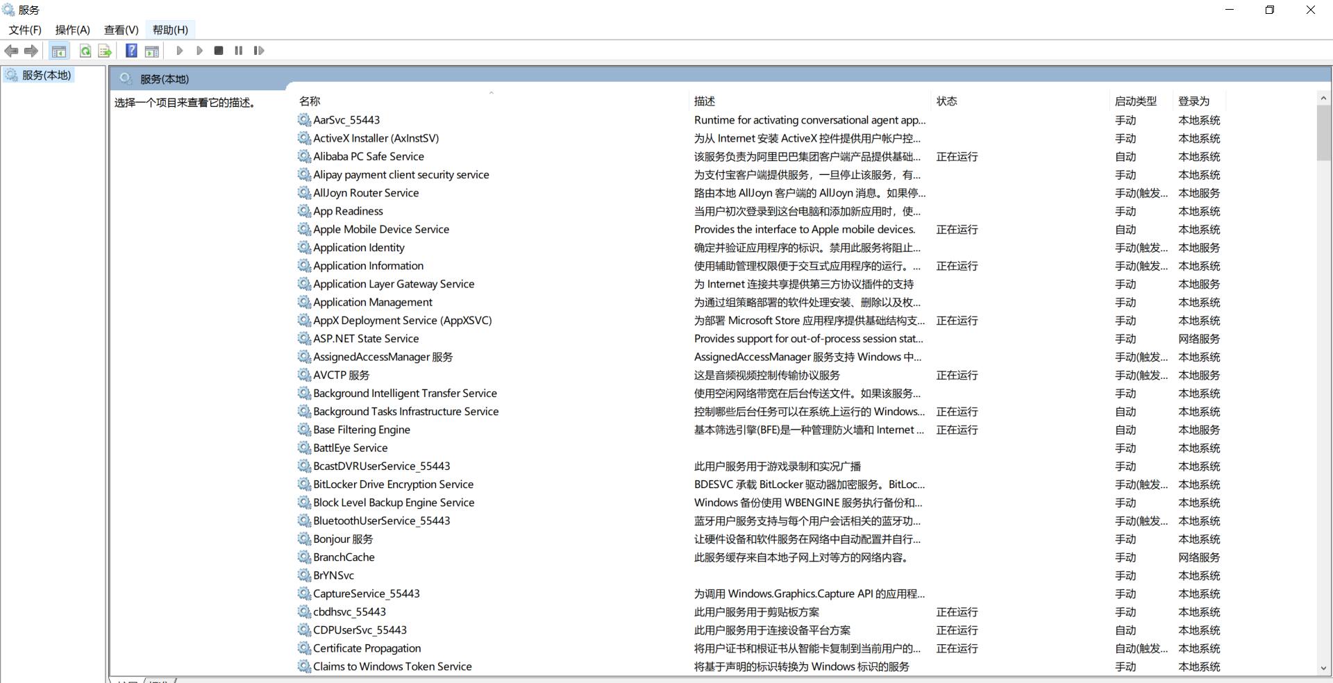The image size is (1333, 683).
Task: Select BcastDVRUserService_55443 row
Action: [x=381, y=466]
